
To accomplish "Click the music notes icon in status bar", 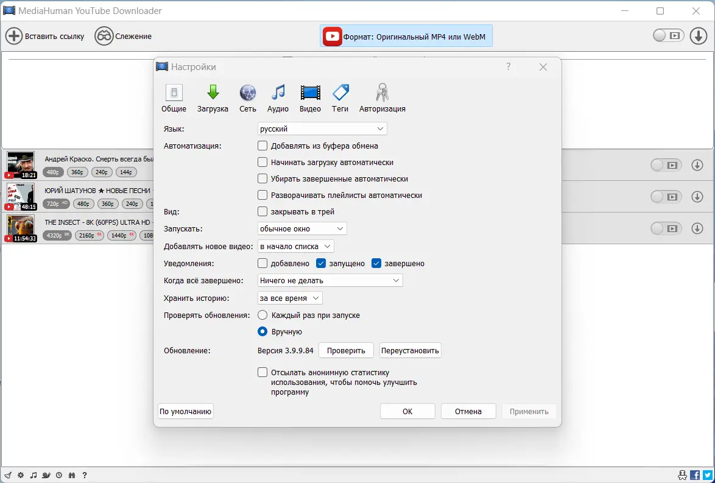I will [x=33, y=475].
